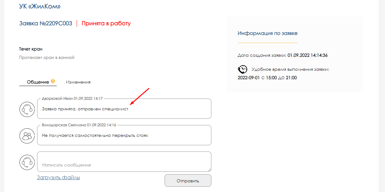
Task: Click the users group avatar beside Володарская Светлана message
Action: point(27,136)
